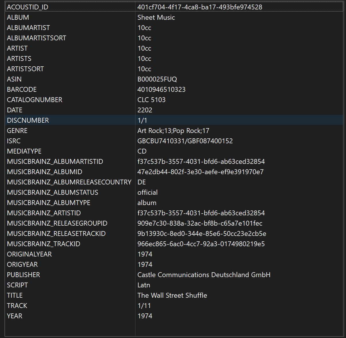Screen dimensions: 346x338
Task: Select the MUSICBRAINZ_RELEASEGROUPID tag name
Action: pos(57,223)
